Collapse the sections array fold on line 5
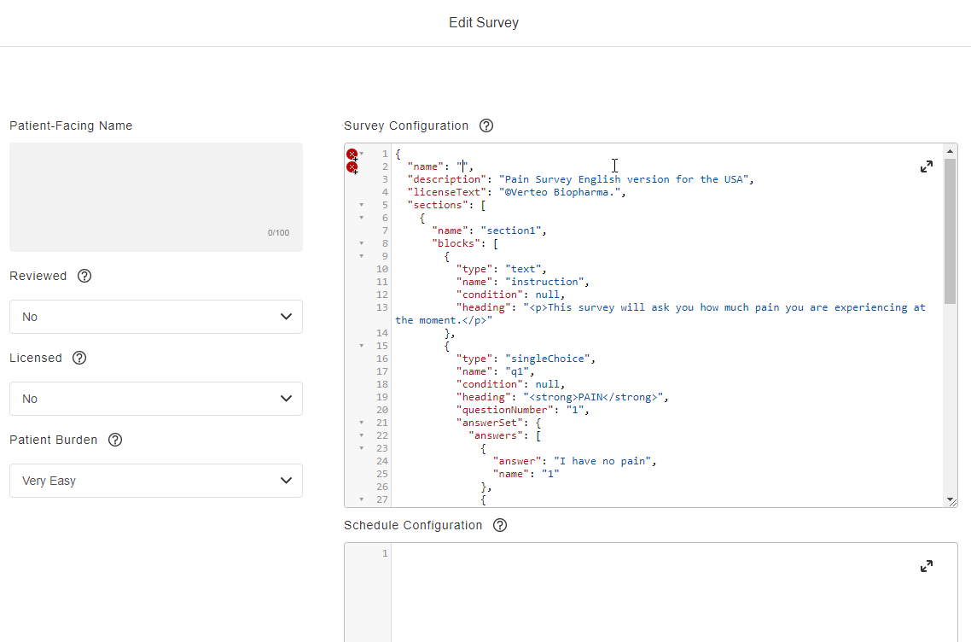This screenshot has width=971, height=642. 361,205
